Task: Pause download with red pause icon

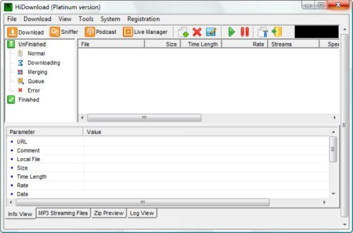Action: click(x=244, y=32)
